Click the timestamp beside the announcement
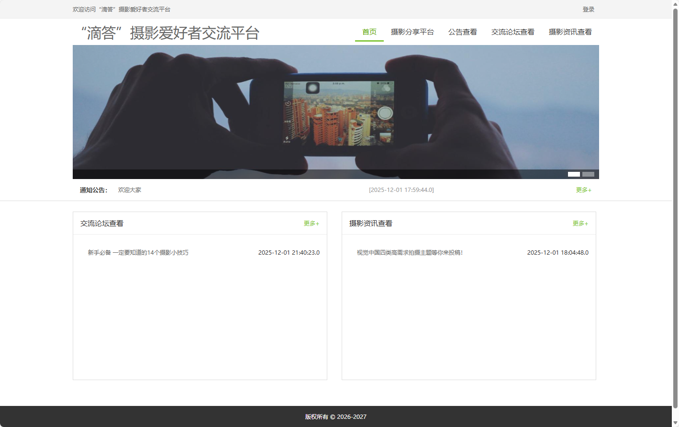The width and height of the screenshot is (679, 427). [x=401, y=190]
